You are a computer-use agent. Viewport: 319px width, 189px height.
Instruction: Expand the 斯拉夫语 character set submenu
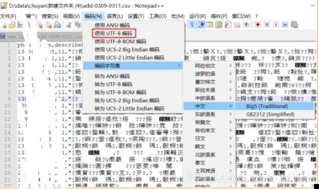(x=209, y=90)
